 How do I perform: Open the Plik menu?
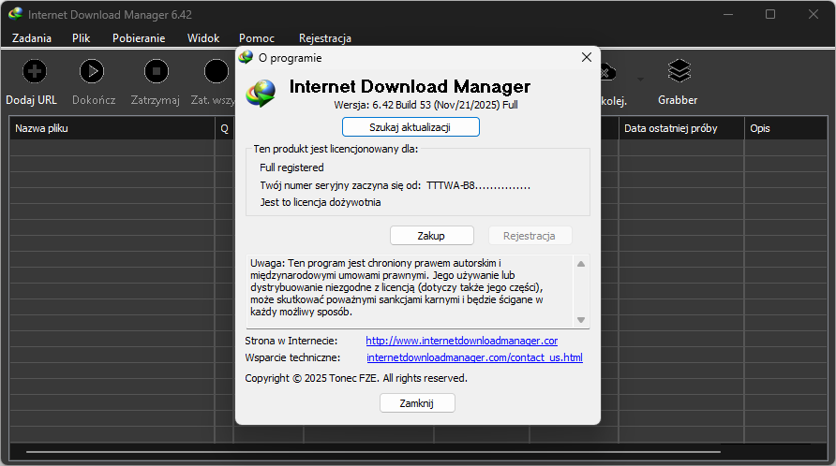point(81,38)
